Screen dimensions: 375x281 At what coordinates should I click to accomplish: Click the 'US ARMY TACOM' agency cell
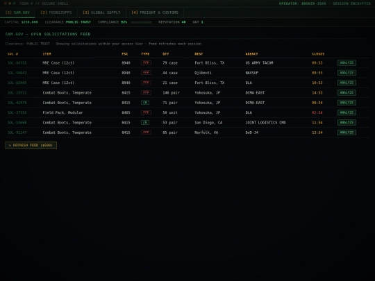[259, 63]
